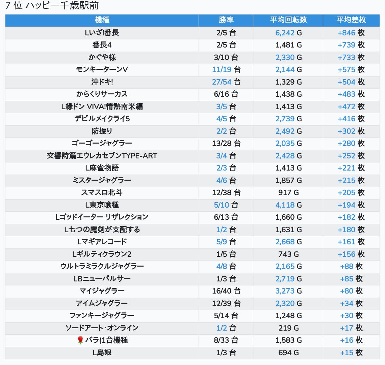This screenshot has width=385, height=365.
Task: Click machine name 防振り
Action: pyautogui.click(x=102, y=131)
